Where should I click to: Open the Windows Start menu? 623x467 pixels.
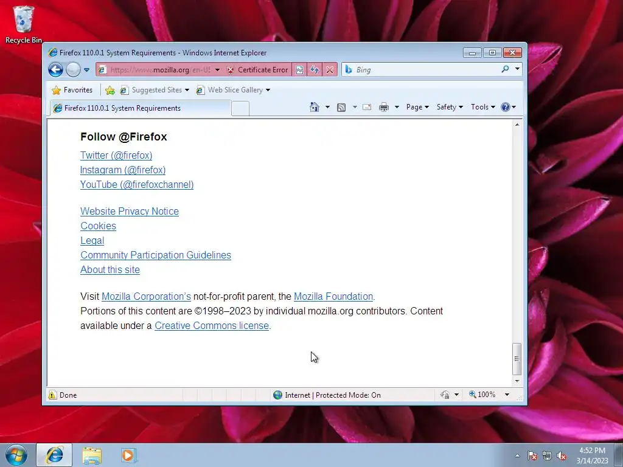[16, 455]
